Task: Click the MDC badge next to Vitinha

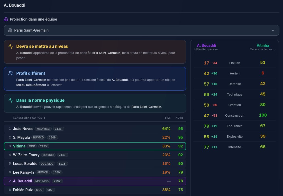Action: 32,146
